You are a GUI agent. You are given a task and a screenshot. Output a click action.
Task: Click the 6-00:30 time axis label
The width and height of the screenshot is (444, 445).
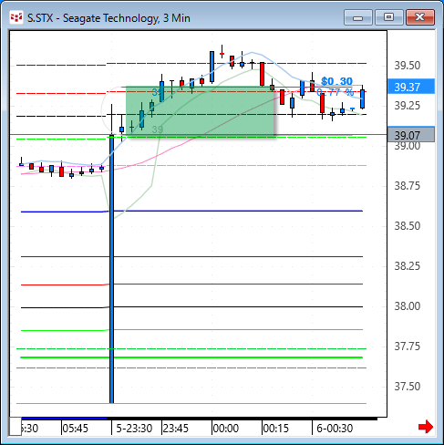click(335, 429)
